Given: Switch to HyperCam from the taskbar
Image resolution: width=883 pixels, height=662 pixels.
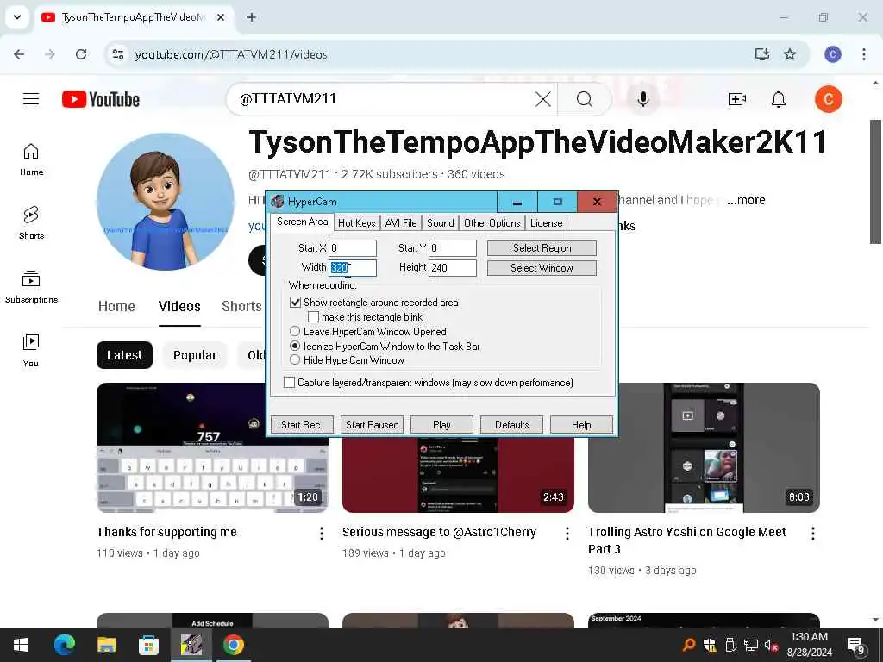Looking at the screenshot, I should coord(191,645).
